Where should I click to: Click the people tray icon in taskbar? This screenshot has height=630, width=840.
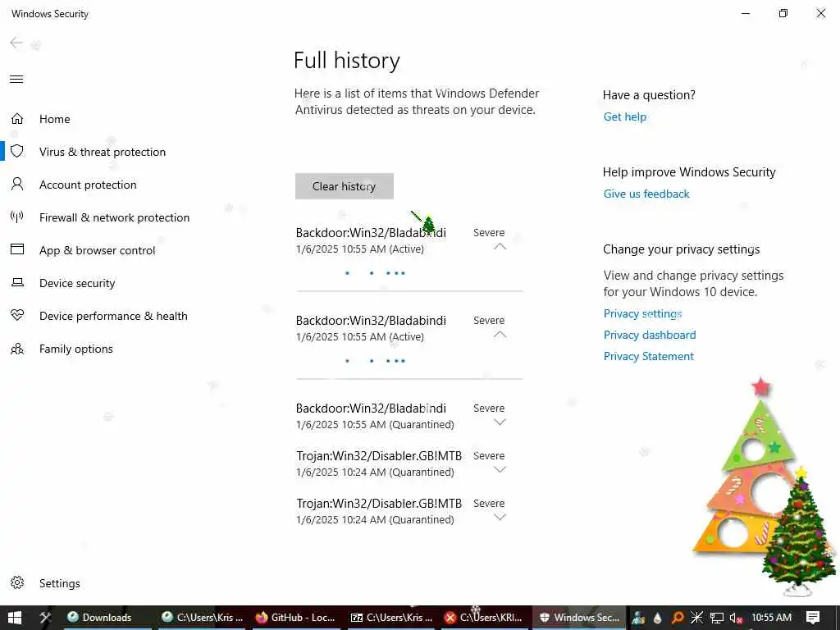638,618
